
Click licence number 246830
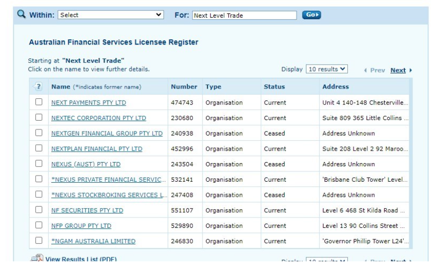click(182, 241)
